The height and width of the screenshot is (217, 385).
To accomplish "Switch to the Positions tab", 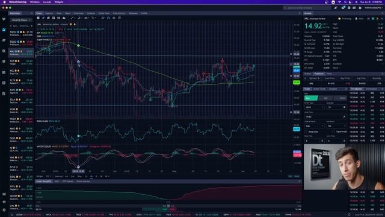I will 319,74.
